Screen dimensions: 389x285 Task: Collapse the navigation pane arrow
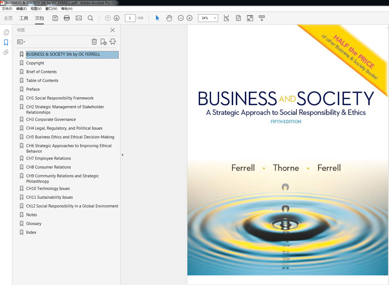(x=122, y=155)
